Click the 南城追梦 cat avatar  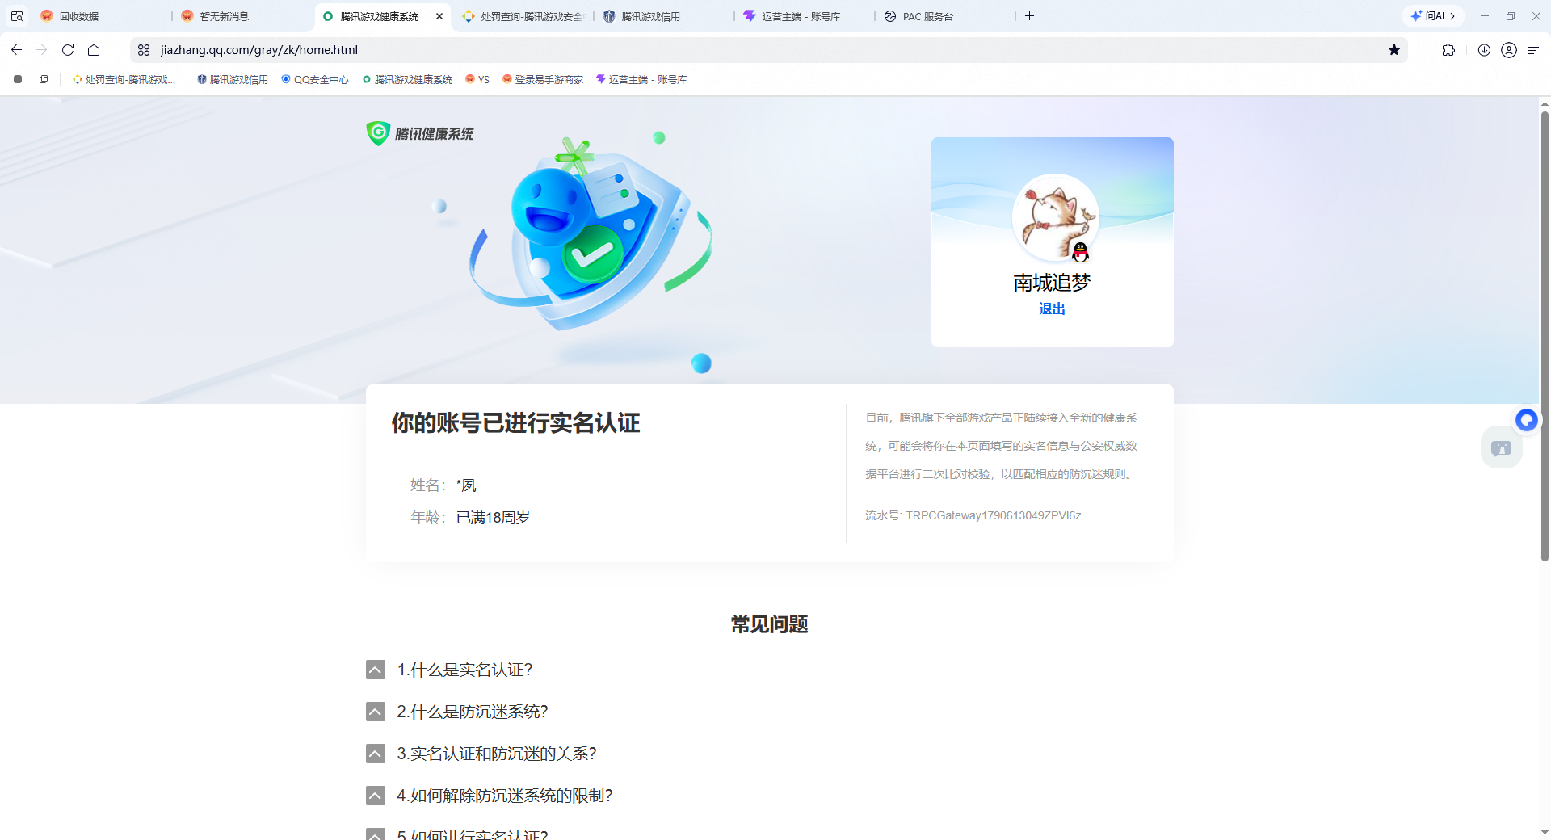(x=1055, y=217)
